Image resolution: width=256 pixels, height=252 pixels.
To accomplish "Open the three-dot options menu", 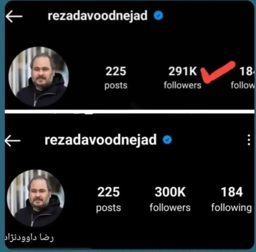I will tap(249, 140).
